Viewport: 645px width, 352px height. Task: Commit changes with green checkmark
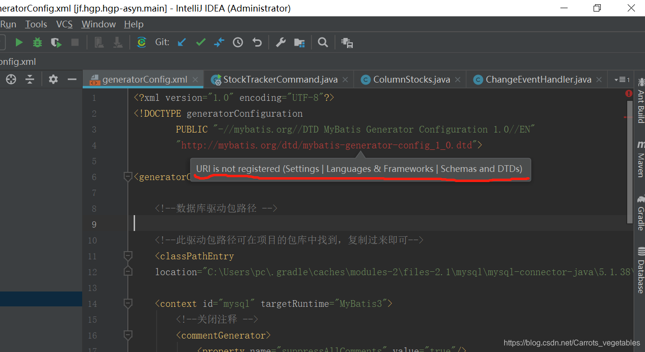(x=200, y=43)
